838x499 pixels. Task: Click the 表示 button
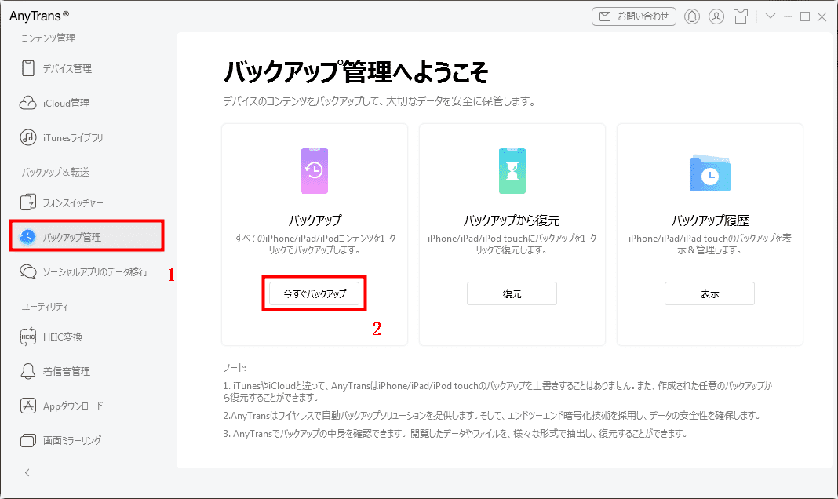click(x=710, y=293)
